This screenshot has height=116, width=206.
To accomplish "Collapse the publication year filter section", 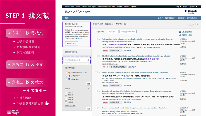I will pos(89,89).
